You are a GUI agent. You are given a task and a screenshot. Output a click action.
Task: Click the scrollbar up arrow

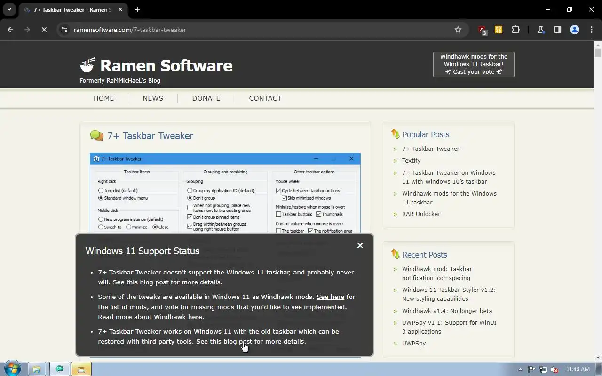598,44
